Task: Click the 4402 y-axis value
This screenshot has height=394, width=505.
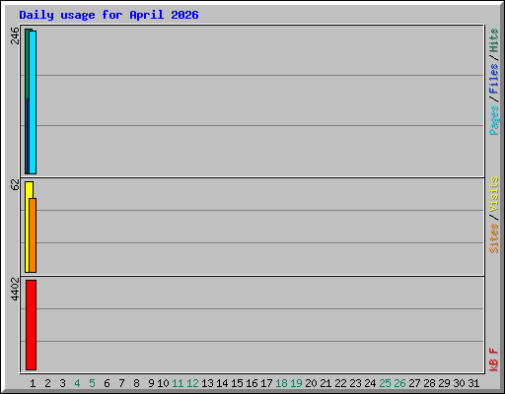Action: 15,290
